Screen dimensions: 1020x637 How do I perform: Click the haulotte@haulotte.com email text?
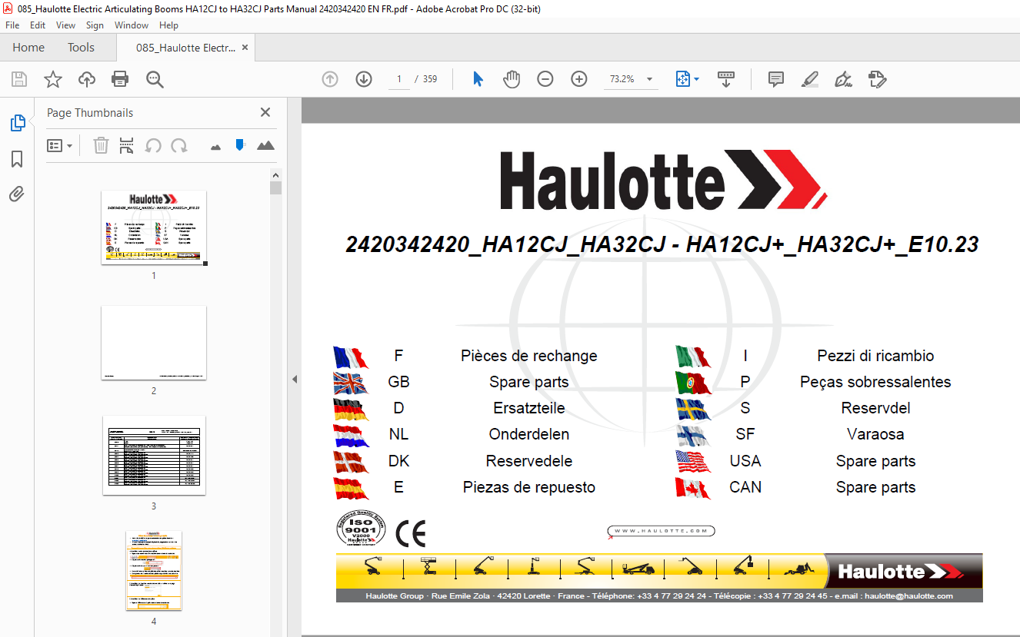[908, 596]
